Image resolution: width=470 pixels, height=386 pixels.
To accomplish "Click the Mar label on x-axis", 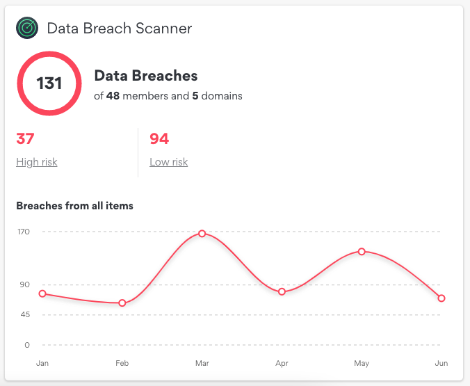I will [x=202, y=363].
